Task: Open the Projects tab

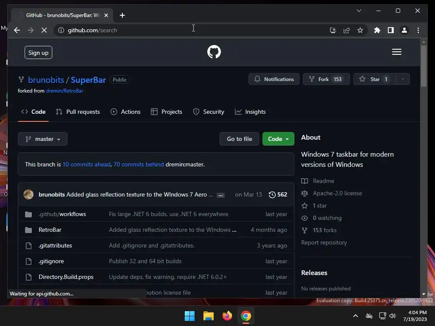Action: 167,112
